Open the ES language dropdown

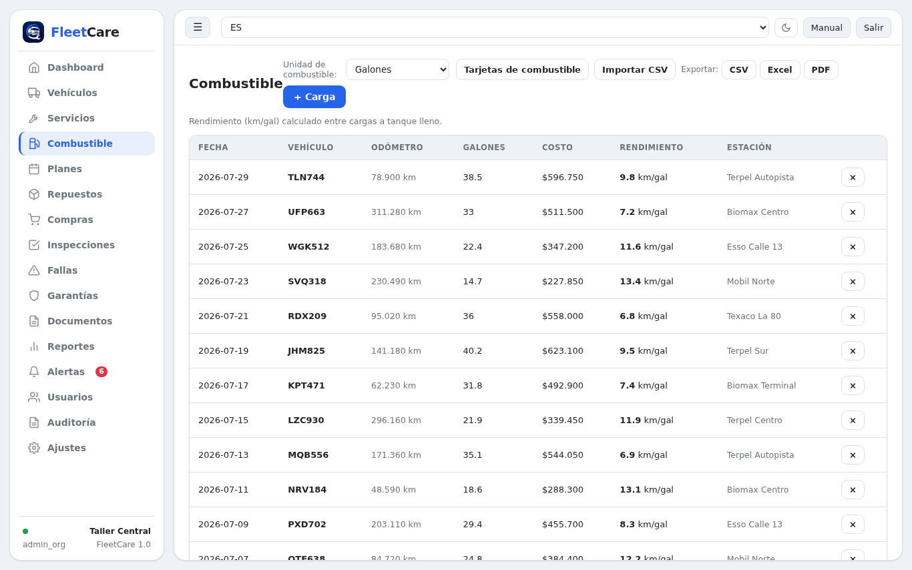pos(495,27)
